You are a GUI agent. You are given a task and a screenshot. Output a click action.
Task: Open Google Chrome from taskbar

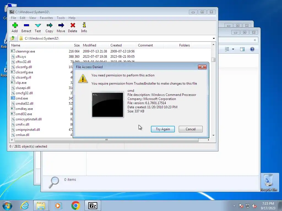pyautogui.click(x=75, y=206)
